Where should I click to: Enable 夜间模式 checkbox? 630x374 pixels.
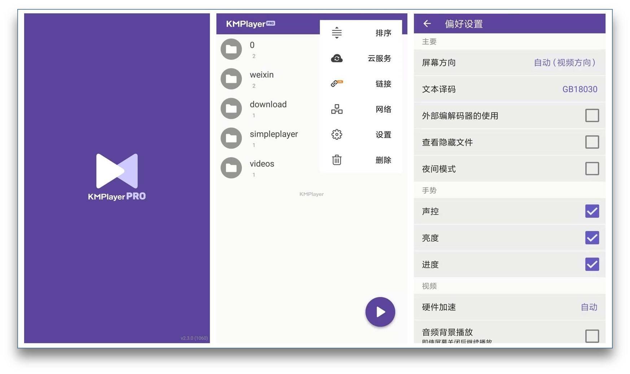592,169
